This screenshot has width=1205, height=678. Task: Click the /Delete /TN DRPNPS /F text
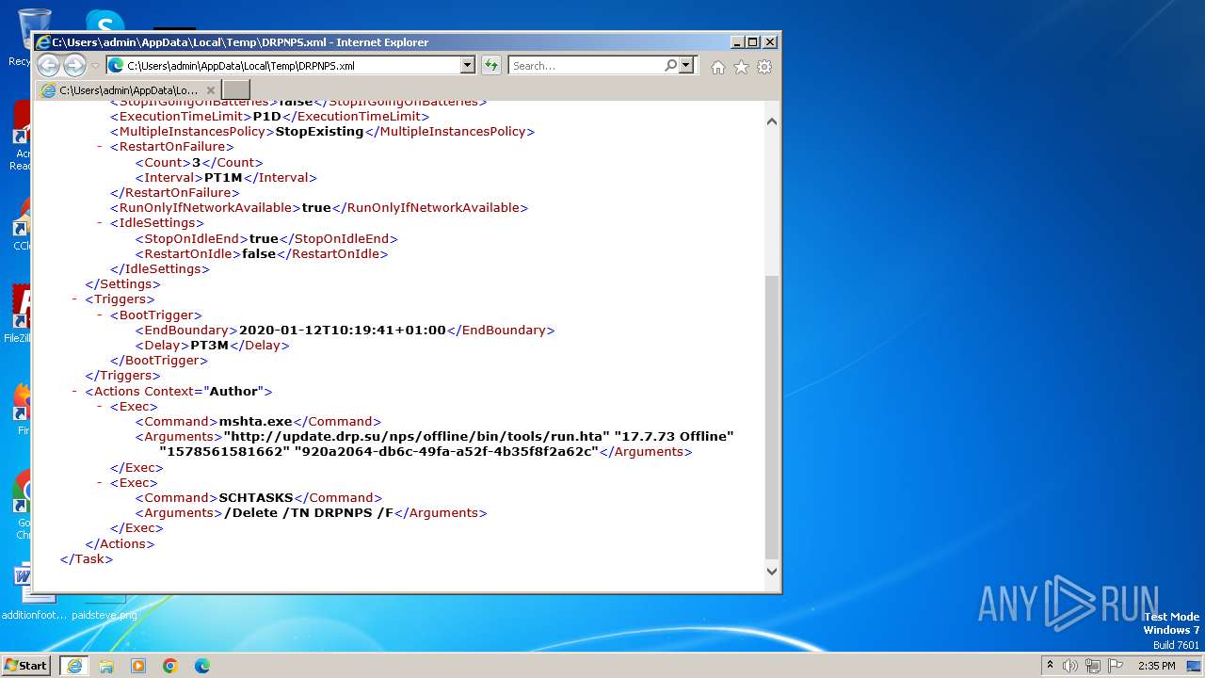click(x=309, y=513)
